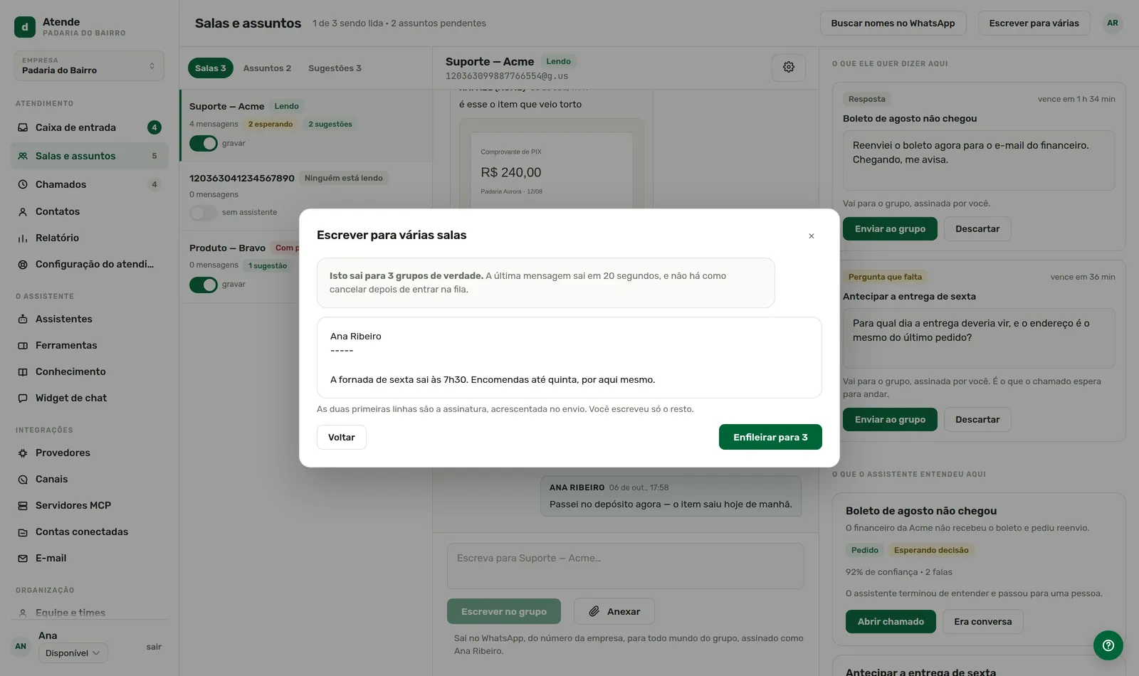This screenshot has height=676, width=1139.
Task: Close the Escrever para várias salas dialog
Action: 811,236
